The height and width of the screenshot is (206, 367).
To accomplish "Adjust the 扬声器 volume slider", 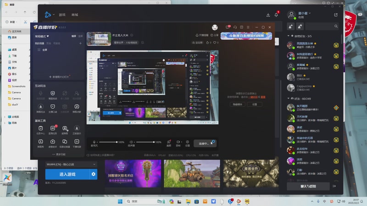I will point(145,142).
